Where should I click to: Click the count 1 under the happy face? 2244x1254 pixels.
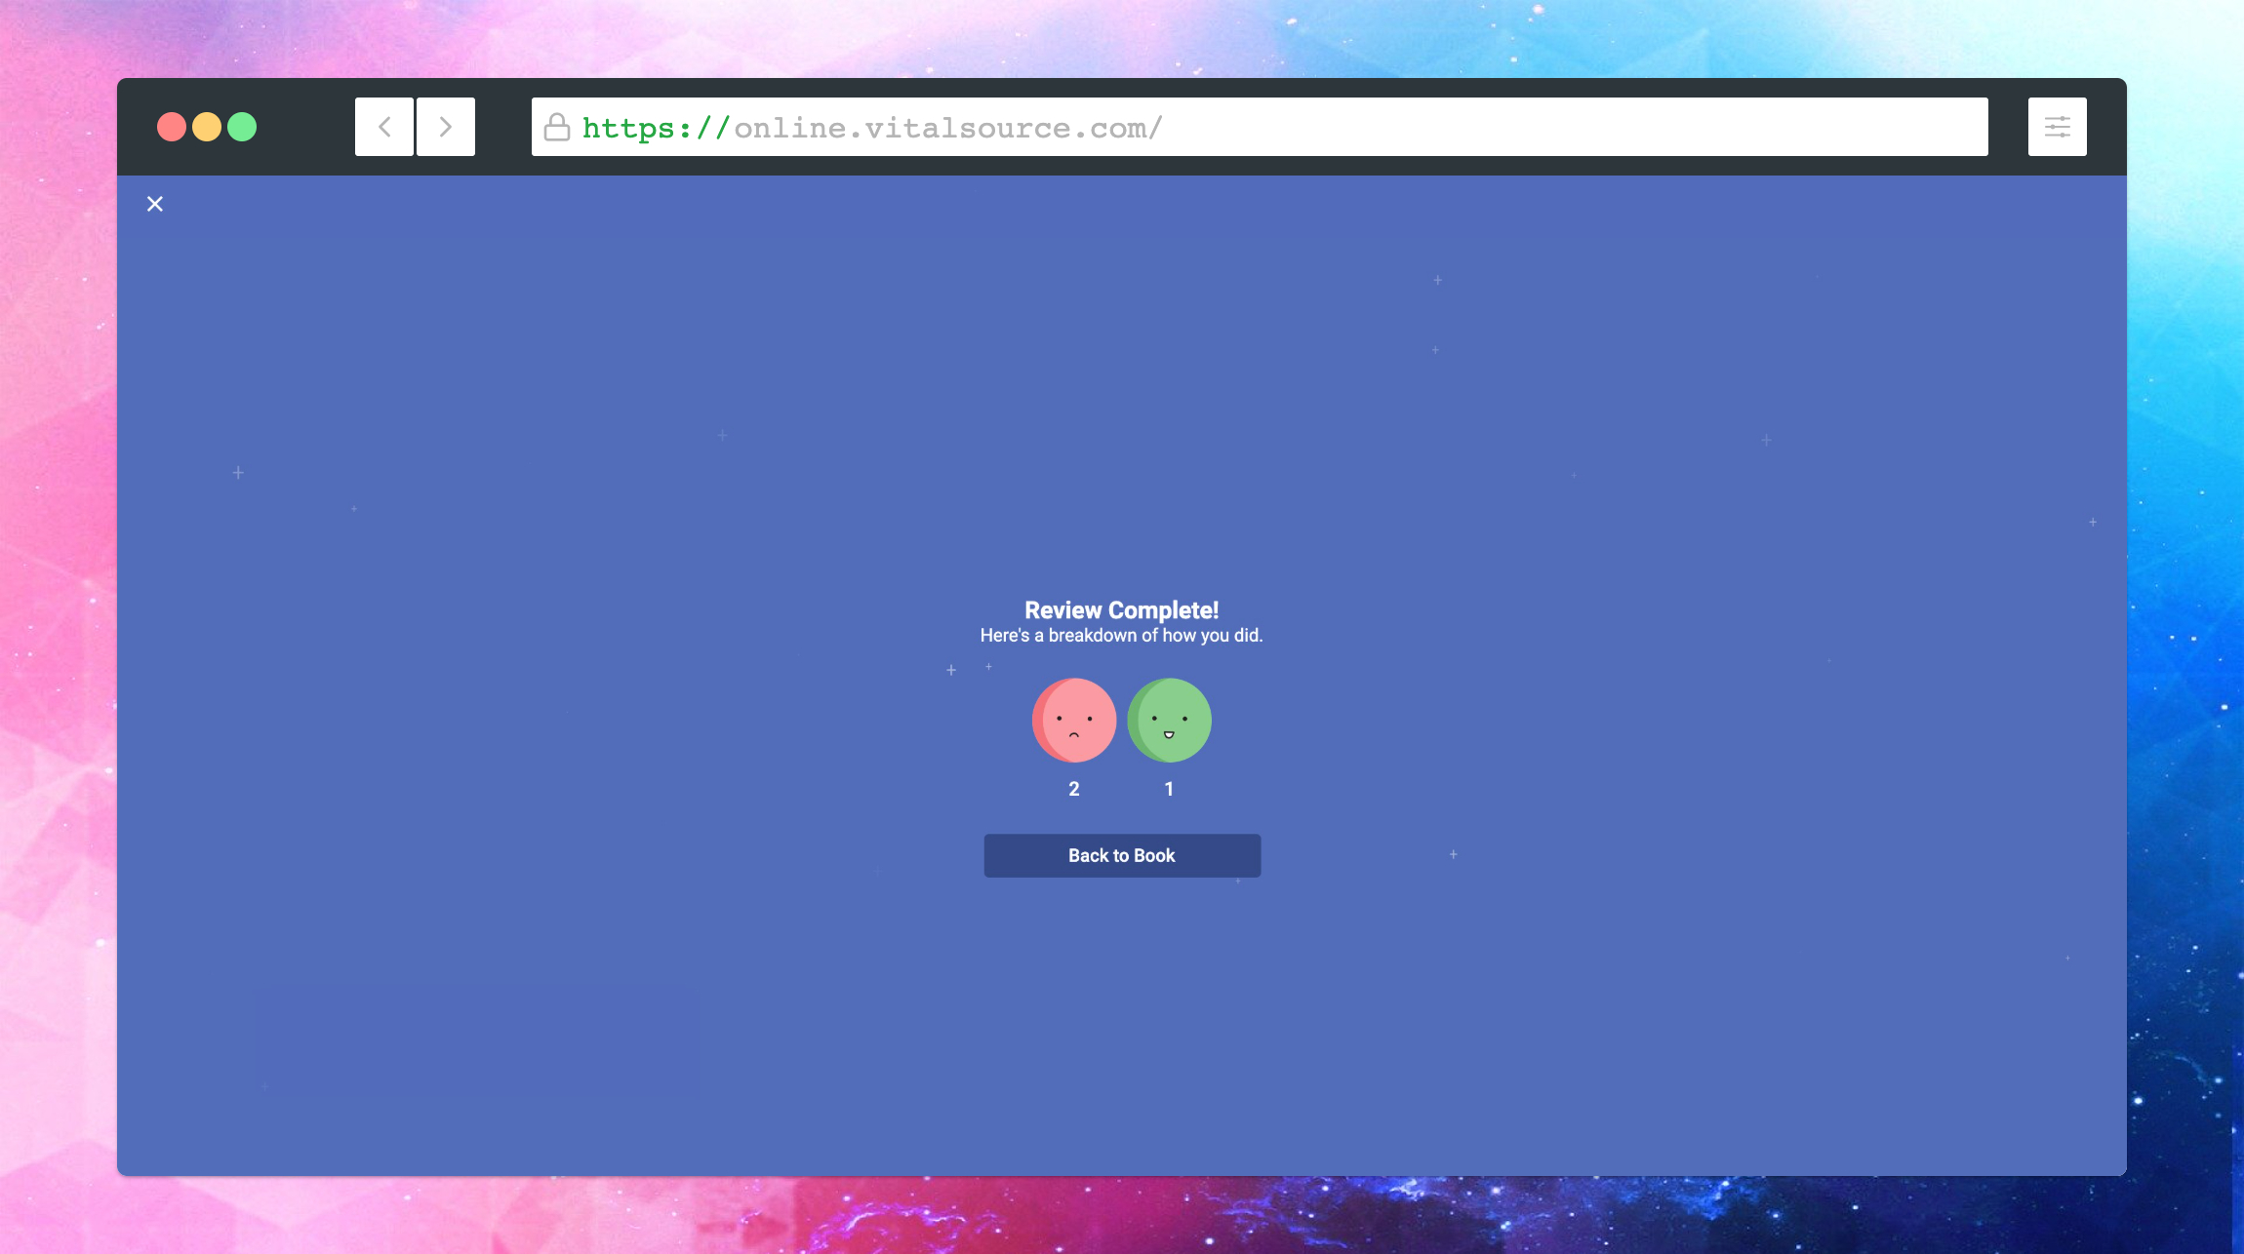1169,789
